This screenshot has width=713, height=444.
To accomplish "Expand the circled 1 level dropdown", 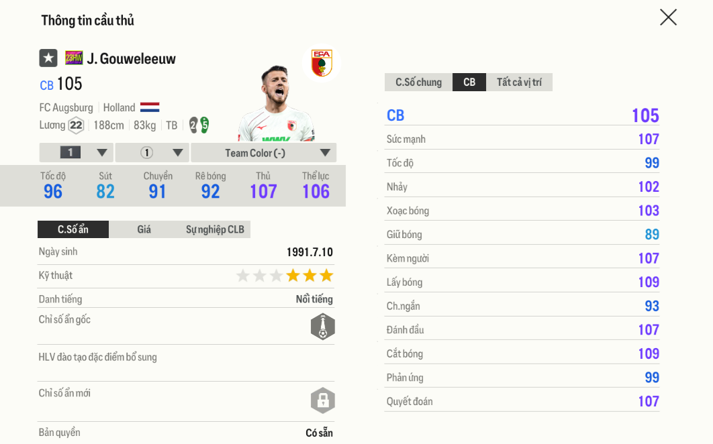I will 152,153.
